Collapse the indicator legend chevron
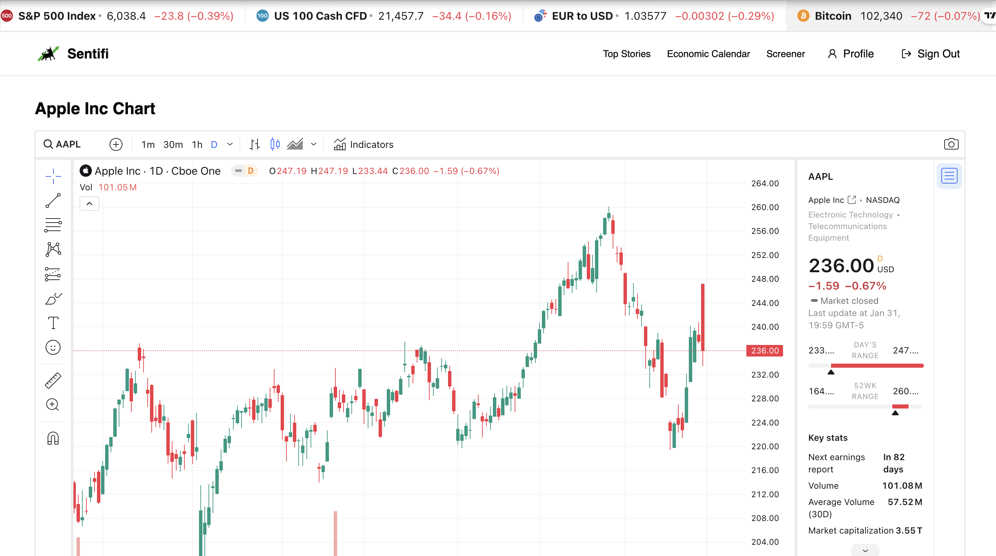996x556 pixels. tap(89, 204)
